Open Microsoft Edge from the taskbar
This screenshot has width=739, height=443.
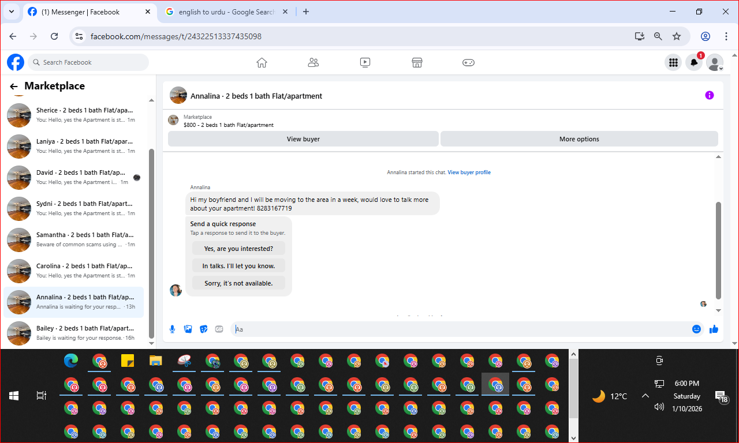point(71,361)
